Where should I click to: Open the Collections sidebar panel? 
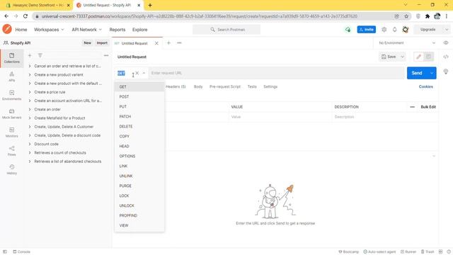point(11,58)
